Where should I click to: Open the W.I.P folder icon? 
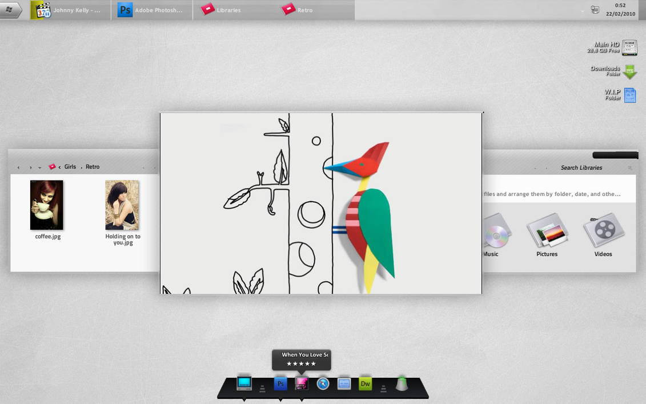pyautogui.click(x=630, y=95)
